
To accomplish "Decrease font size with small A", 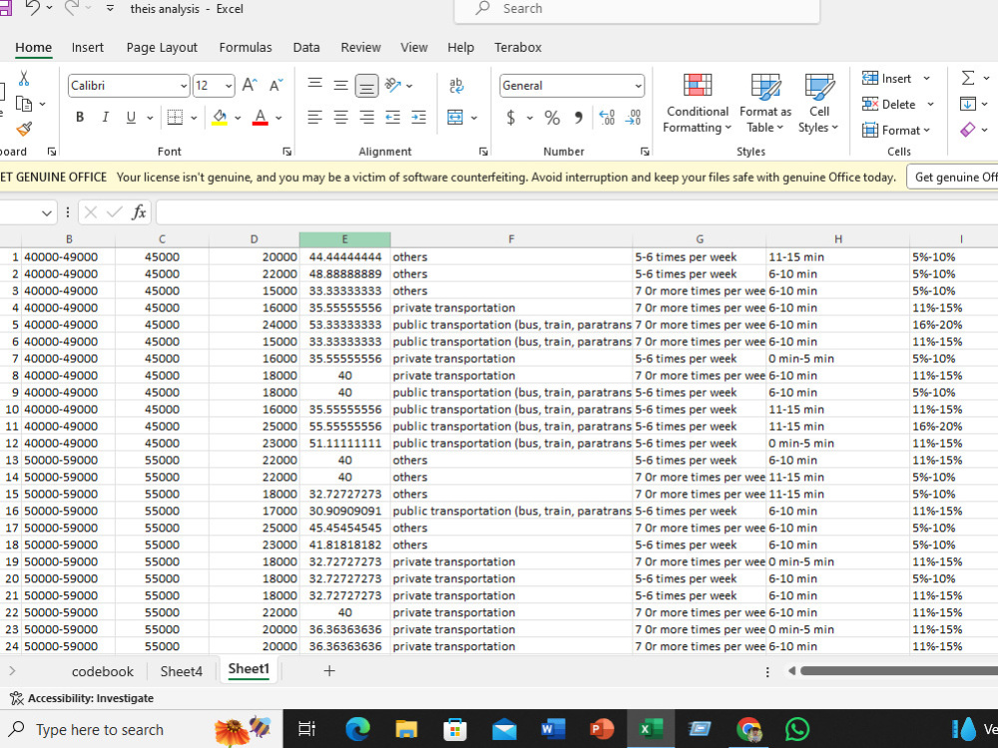I will coord(275,85).
